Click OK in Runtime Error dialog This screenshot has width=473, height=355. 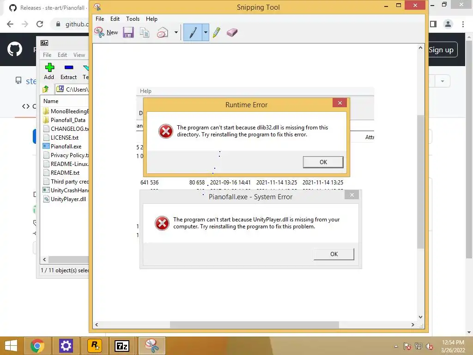pyautogui.click(x=323, y=162)
